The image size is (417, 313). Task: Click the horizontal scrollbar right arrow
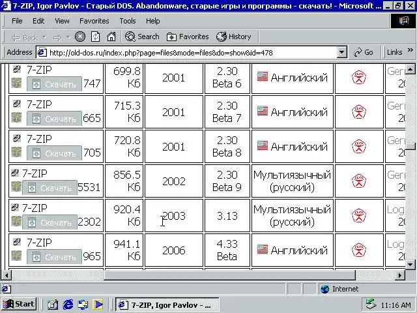[400, 275]
